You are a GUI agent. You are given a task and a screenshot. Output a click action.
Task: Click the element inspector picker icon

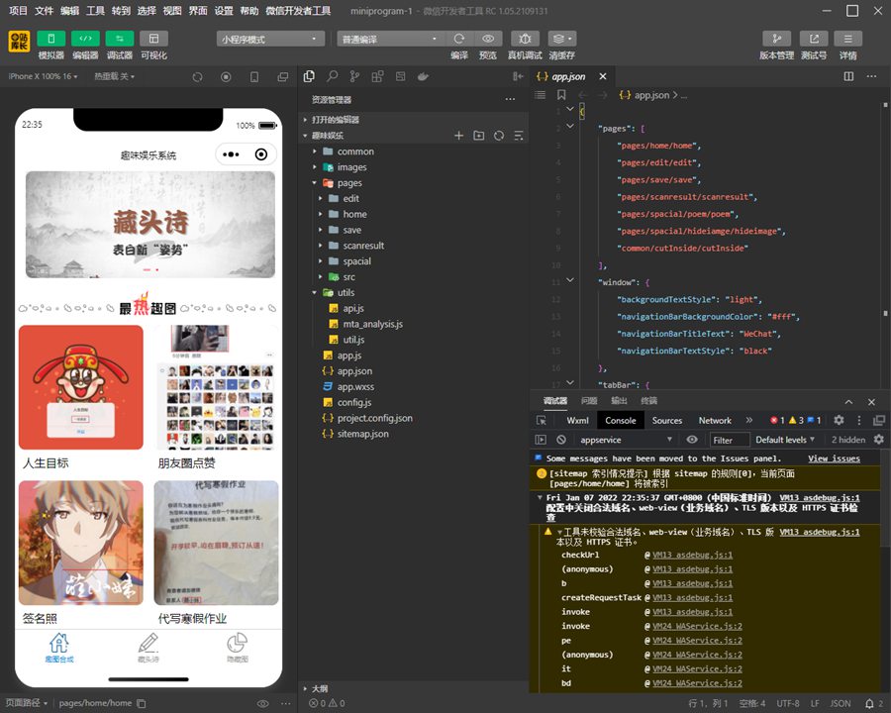[542, 420]
